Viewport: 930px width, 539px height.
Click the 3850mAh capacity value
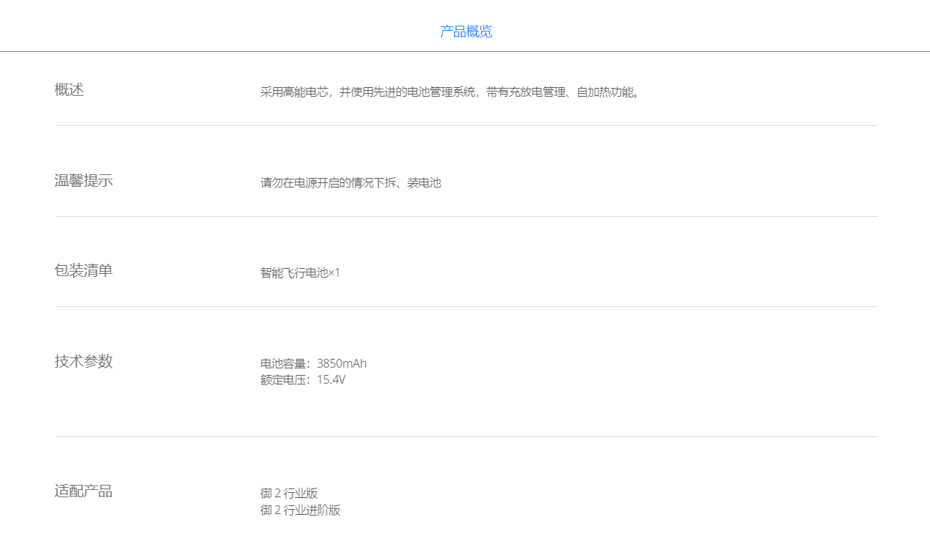point(342,364)
